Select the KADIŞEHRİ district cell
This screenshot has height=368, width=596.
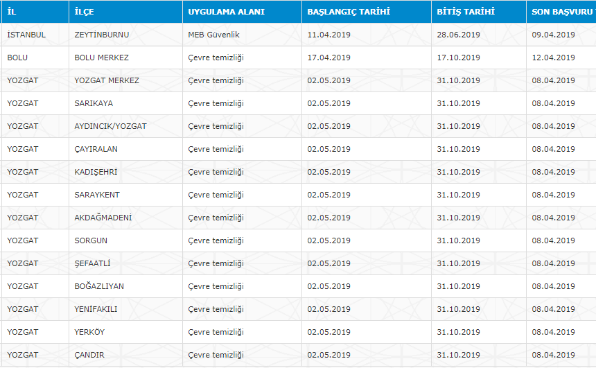coord(96,172)
